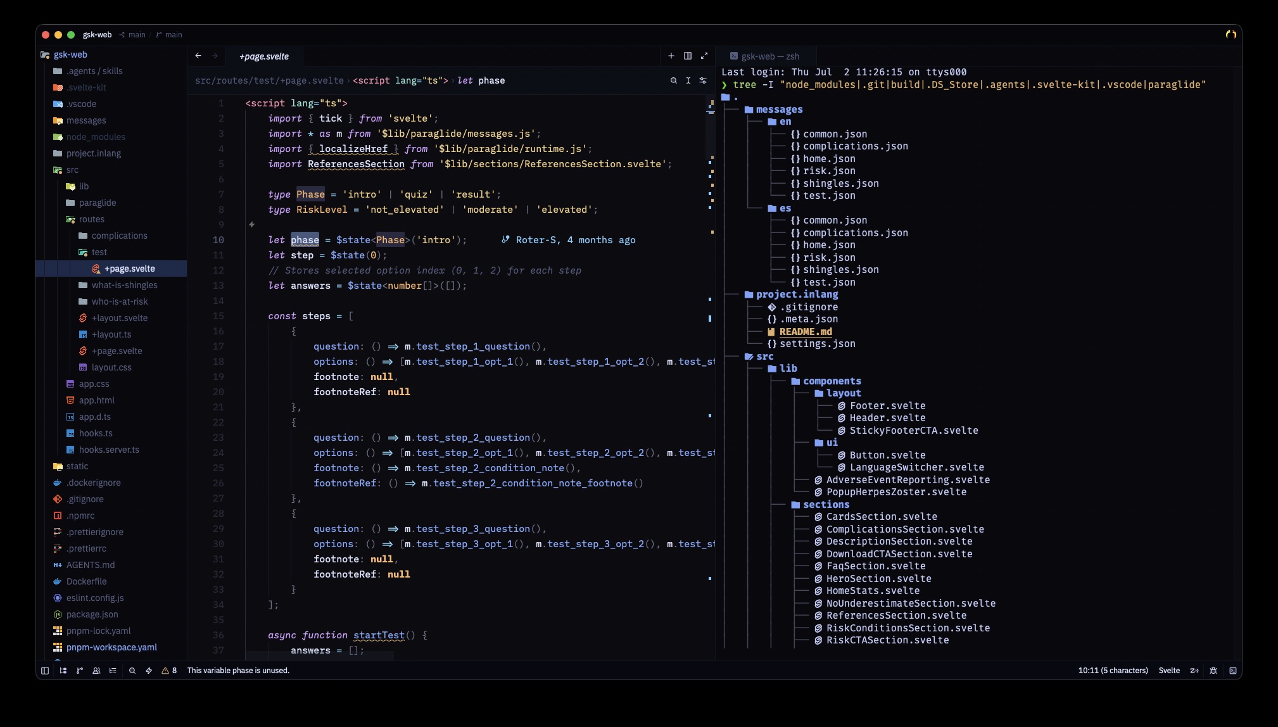Toggle the git panel branch icon
Image resolution: width=1278 pixels, height=727 pixels.
click(80, 670)
